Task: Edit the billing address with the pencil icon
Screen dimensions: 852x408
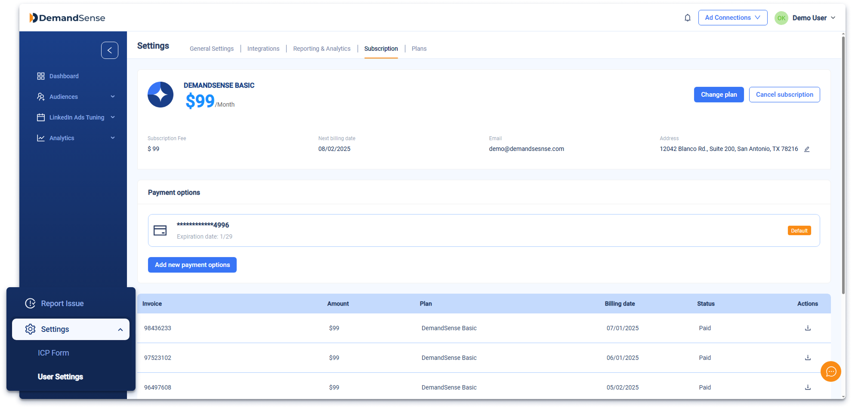Action: click(807, 149)
